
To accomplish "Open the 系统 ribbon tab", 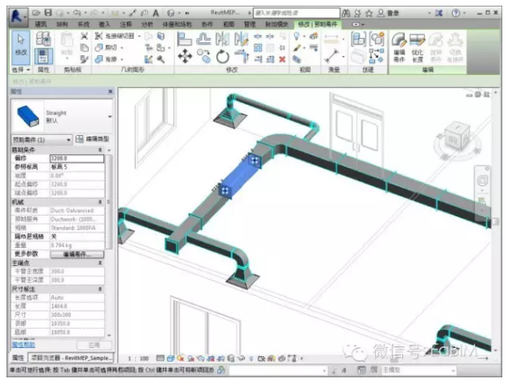I will tap(84, 24).
